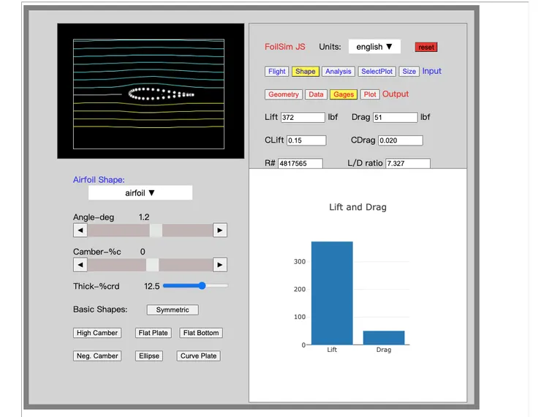The image size is (541, 417).
Task: Switch to the Flight input tab
Action: pyautogui.click(x=276, y=72)
